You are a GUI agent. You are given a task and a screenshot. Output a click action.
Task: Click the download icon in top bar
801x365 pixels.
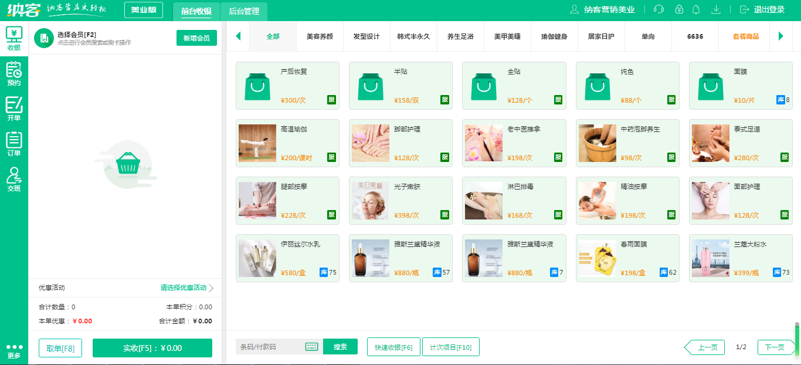pyautogui.click(x=716, y=9)
